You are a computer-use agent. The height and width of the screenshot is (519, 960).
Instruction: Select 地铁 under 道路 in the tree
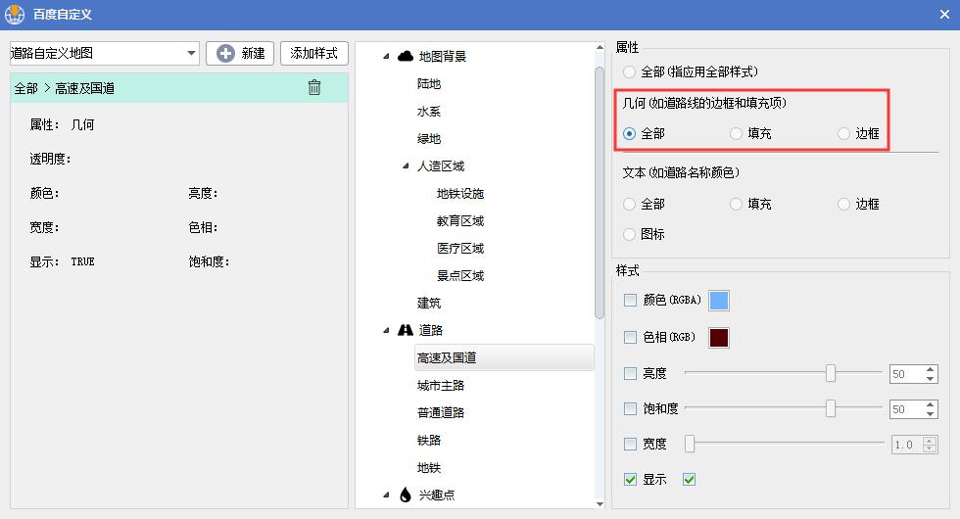(x=429, y=468)
